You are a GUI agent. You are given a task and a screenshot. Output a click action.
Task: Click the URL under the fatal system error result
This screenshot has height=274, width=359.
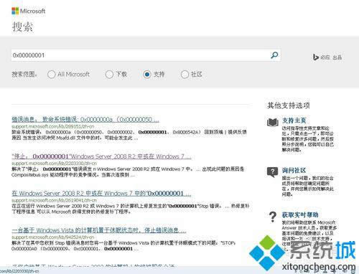pyautogui.click(x=53, y=126)
